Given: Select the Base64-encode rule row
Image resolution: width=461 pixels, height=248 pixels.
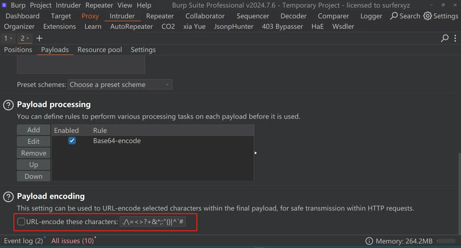Looking at the screenshot, I should [x=153, y=141].
